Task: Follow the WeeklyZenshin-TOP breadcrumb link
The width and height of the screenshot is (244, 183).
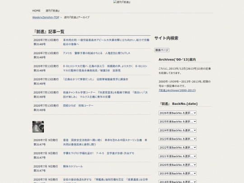Action: (x=46, y=18)
